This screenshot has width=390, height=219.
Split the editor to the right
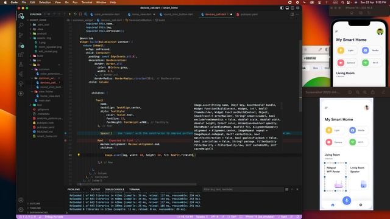(x=292, y=14)
